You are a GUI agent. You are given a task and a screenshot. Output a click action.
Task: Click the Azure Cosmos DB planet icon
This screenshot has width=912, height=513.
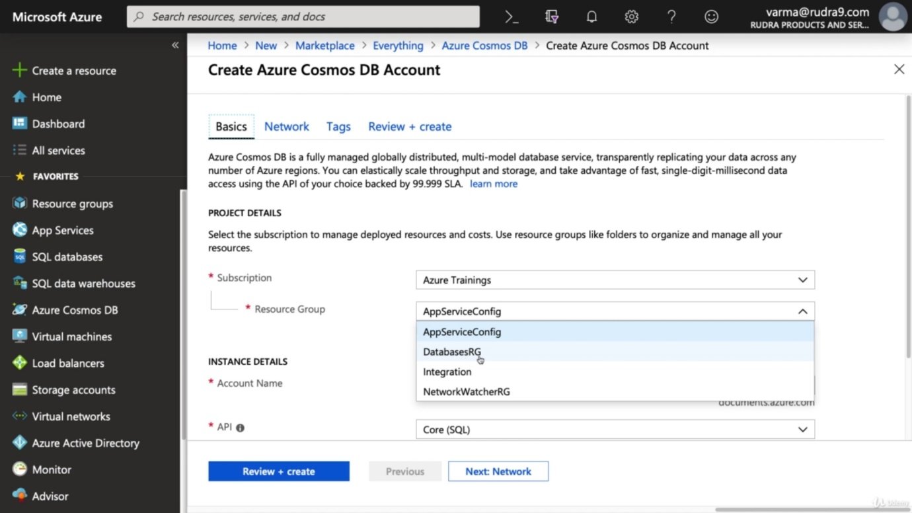coord(20,309)
